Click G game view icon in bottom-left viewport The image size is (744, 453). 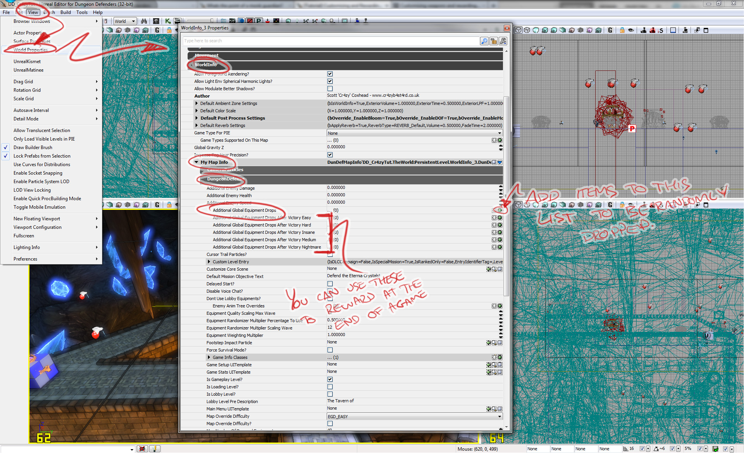tap(157, 204)
